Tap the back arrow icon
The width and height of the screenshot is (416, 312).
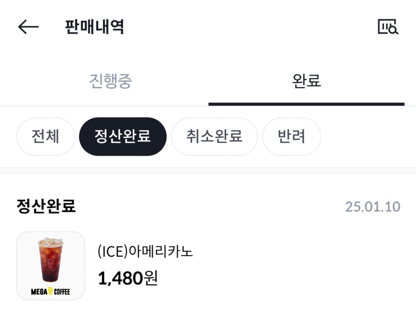(28, 27)
